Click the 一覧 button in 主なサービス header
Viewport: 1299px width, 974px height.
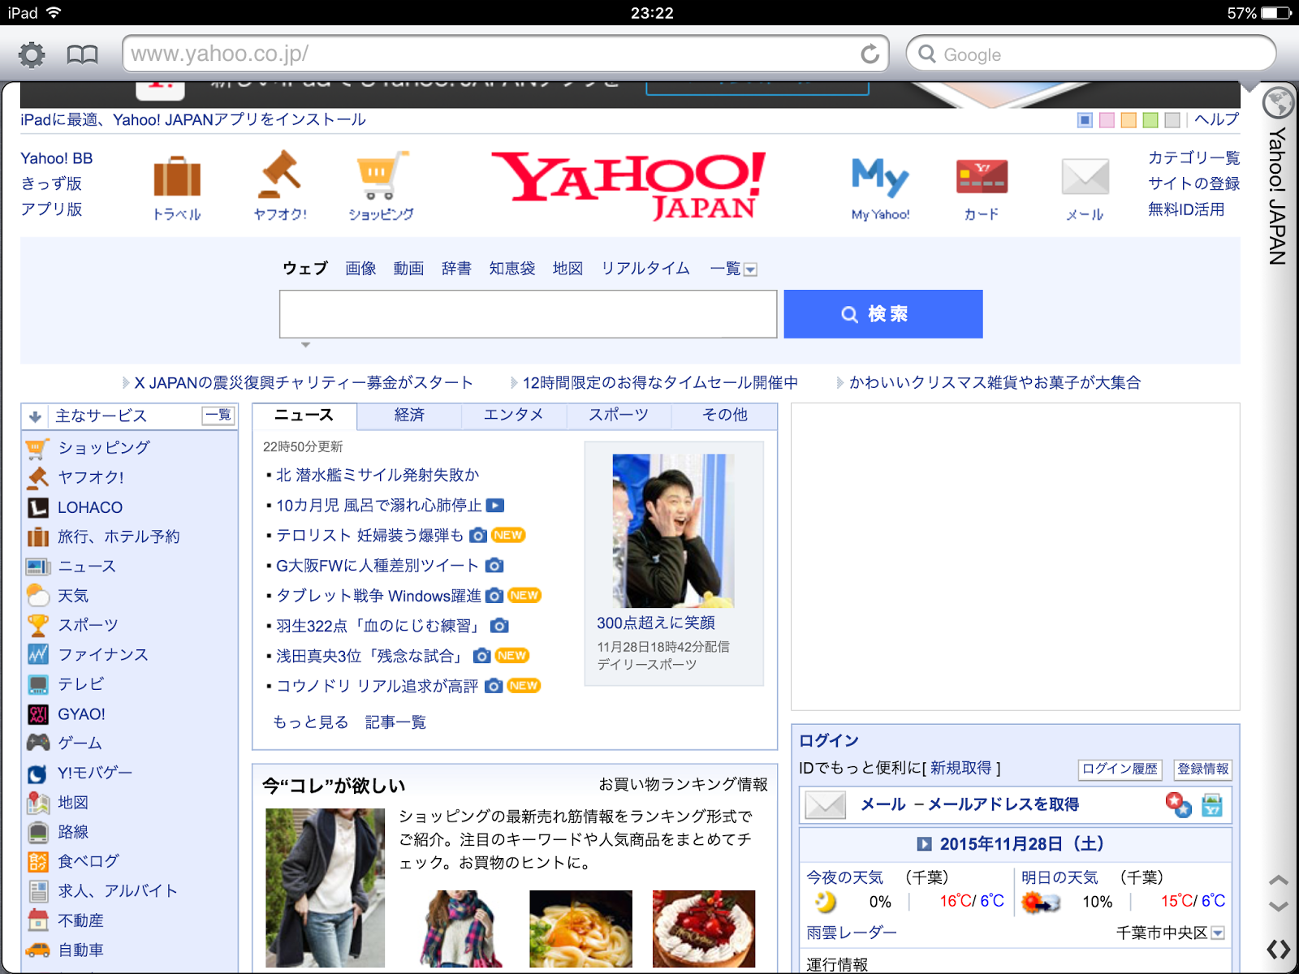pos(218,416)
